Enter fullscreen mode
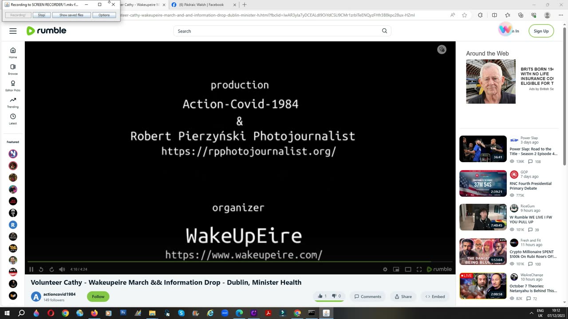 coord(419,269)
